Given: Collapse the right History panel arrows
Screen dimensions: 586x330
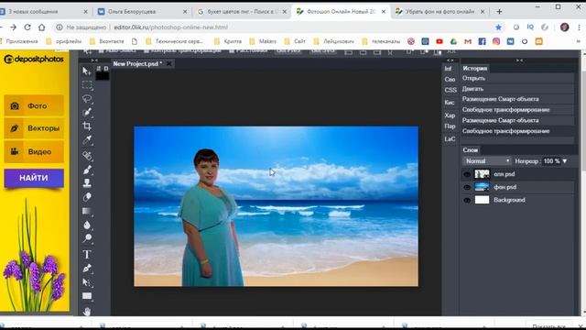Looking at the screenshot, I should [x=519, y=60].
